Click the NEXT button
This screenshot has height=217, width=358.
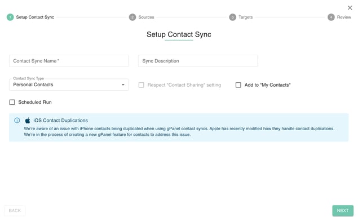[342, 210]
